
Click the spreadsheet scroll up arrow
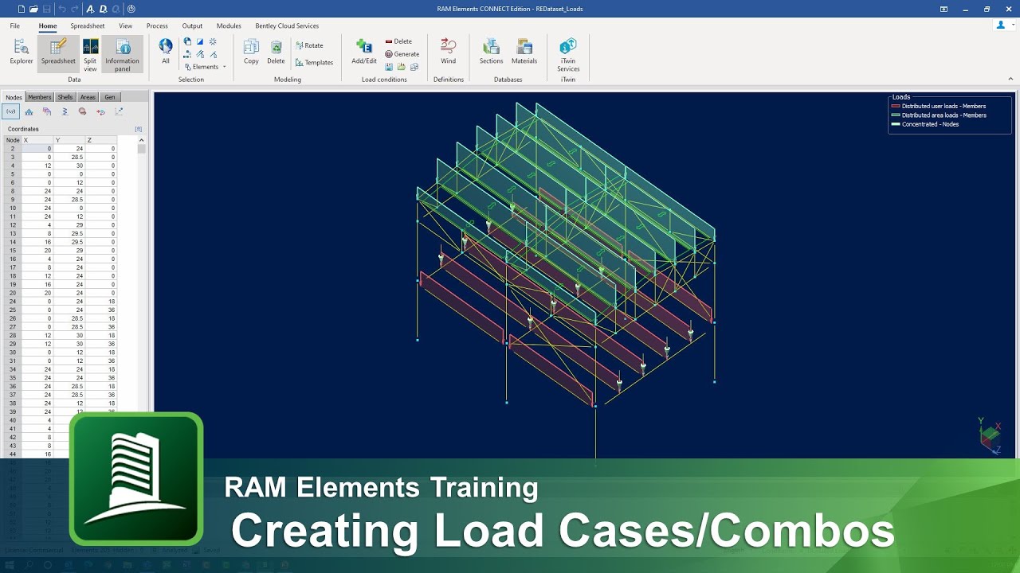point(142,141)
